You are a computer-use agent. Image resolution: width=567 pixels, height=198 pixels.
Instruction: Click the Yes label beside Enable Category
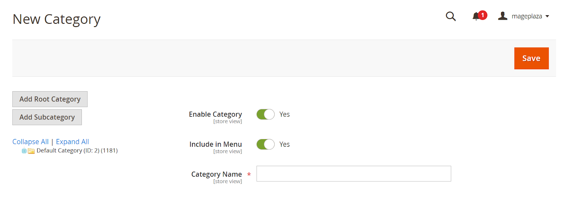[x=285, y=114]
